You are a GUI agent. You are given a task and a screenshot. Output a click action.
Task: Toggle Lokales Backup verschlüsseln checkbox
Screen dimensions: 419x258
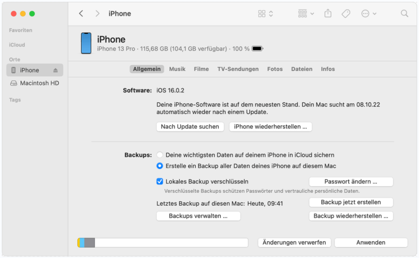pos(160,181)
